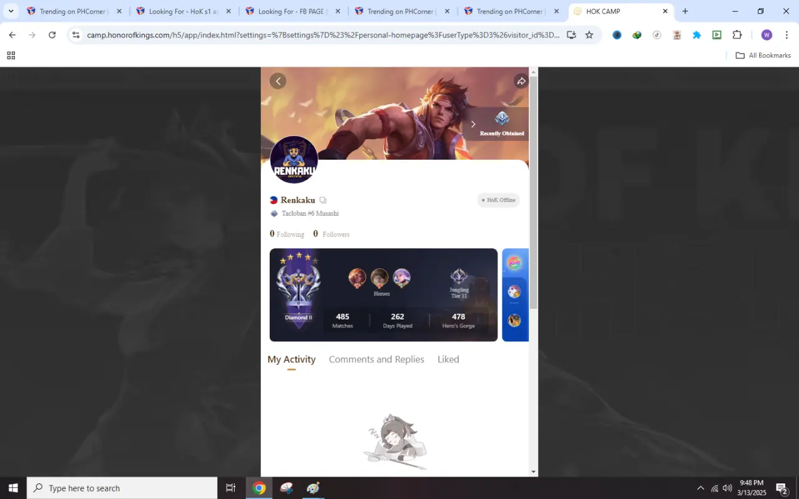Click the Diamond II rank emblem
The width and height of the screenshot is (799, 499).
click(298, 288)
